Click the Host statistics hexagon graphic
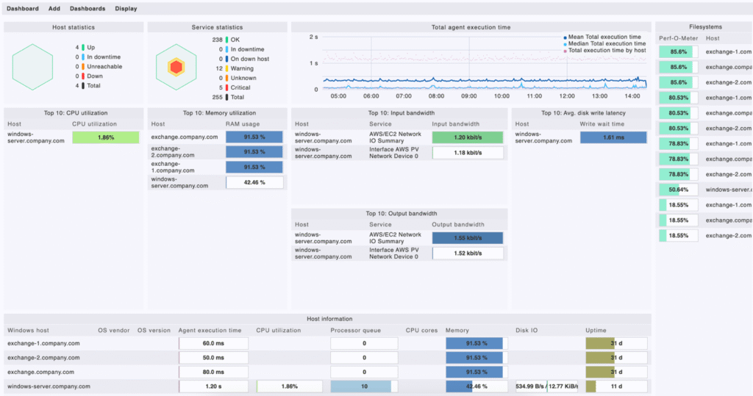The width and height of the screenshot is (753, 396). point(32,67)
